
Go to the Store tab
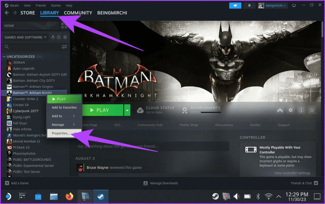[x=28, y=13]
